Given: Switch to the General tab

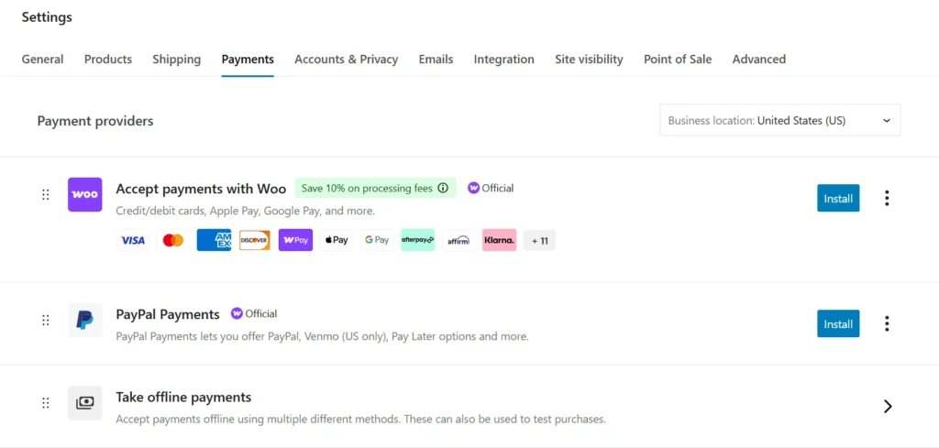Looking at the screenshot, I should pos(42,60).
